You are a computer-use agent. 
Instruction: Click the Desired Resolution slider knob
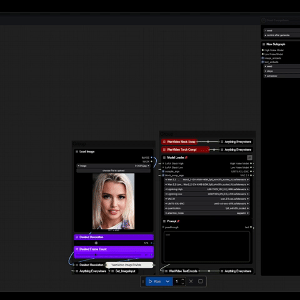96,243
